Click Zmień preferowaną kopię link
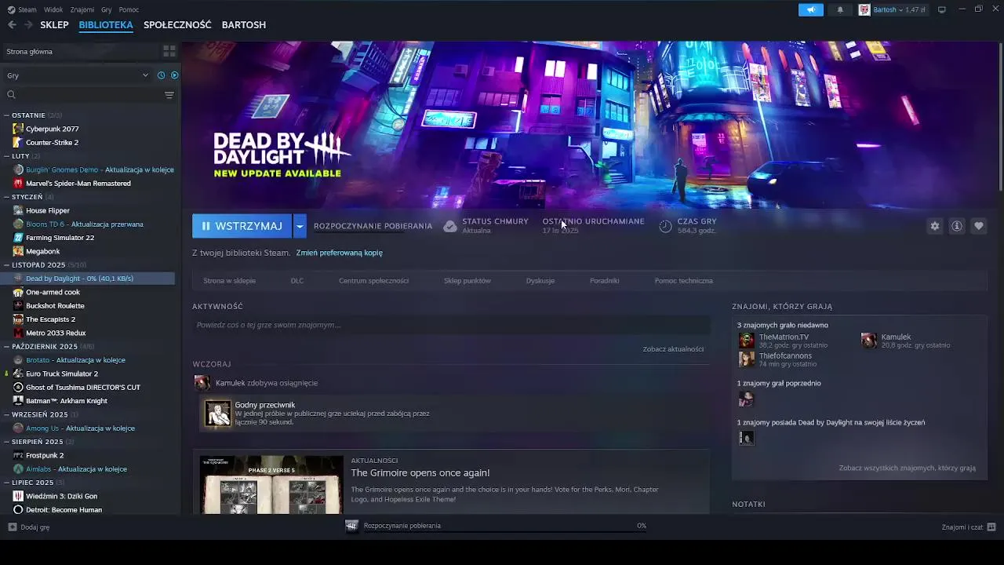Viewport: 1004px width, 565px height. click(339, 253)
